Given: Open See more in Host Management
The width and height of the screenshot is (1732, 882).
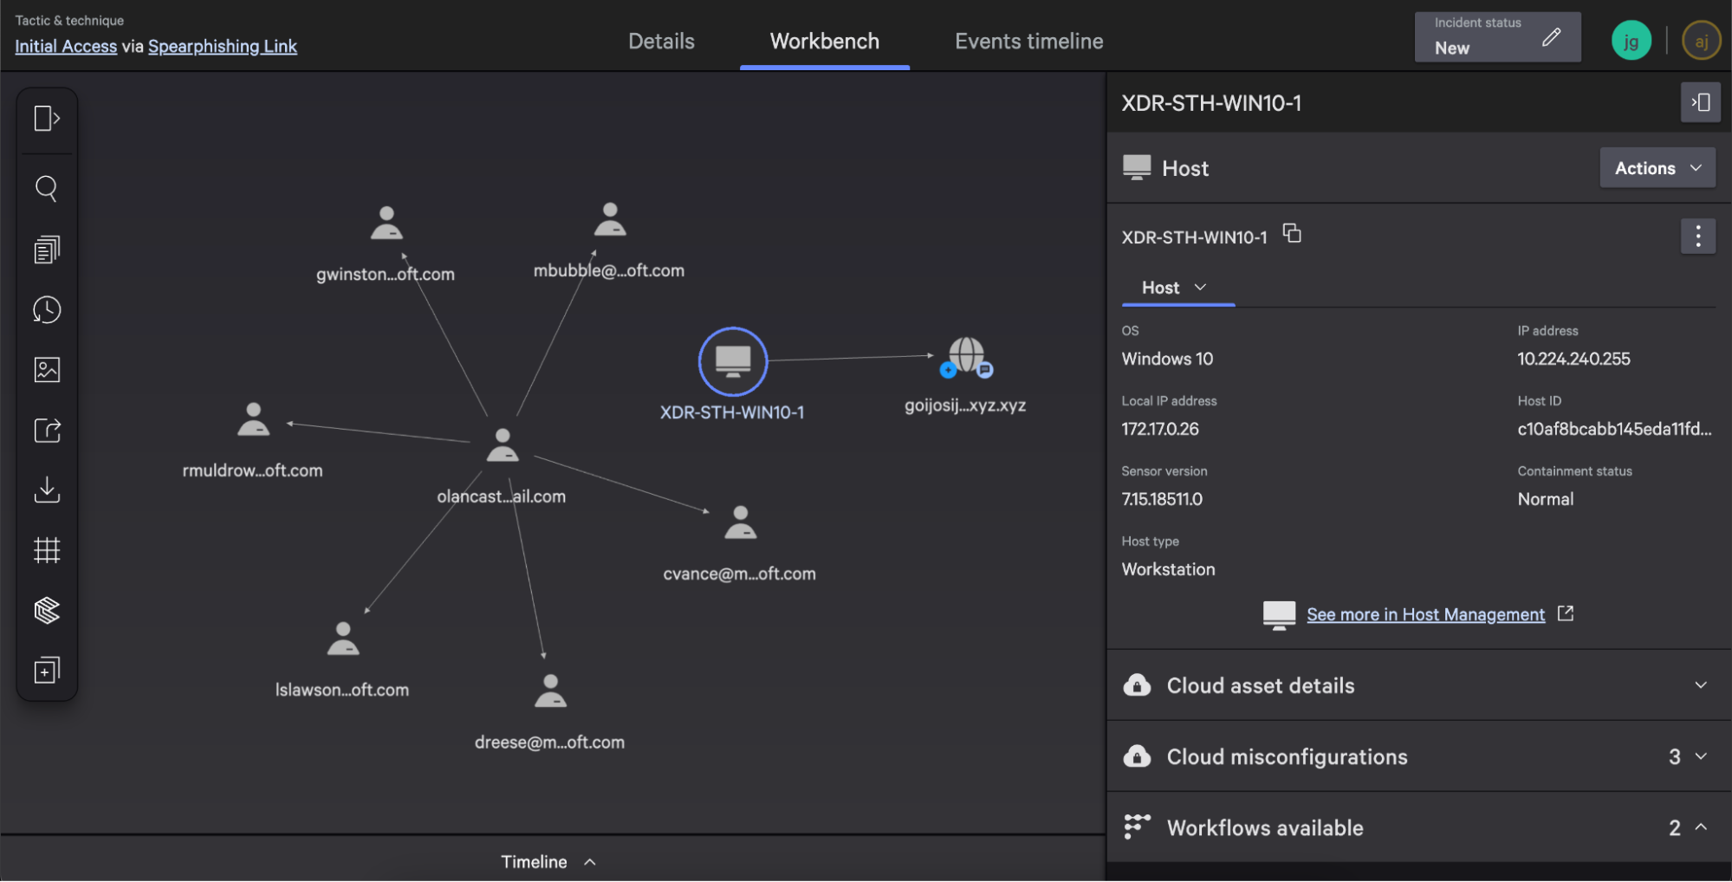Looking at the screenshot, I should [1425, 614].
